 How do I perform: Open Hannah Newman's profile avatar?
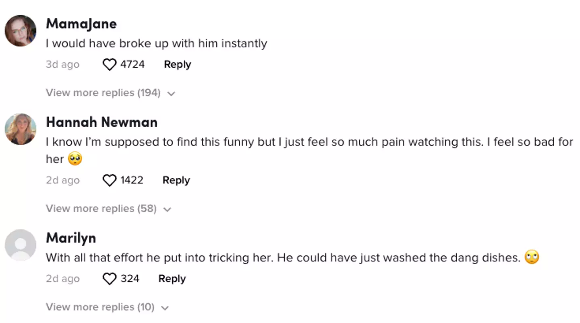coord(21,129)
